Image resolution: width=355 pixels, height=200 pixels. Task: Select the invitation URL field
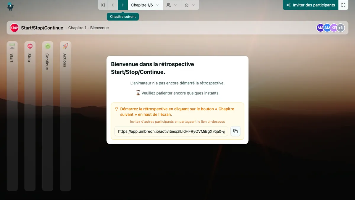pyautogui.click(x=171, y=131)
